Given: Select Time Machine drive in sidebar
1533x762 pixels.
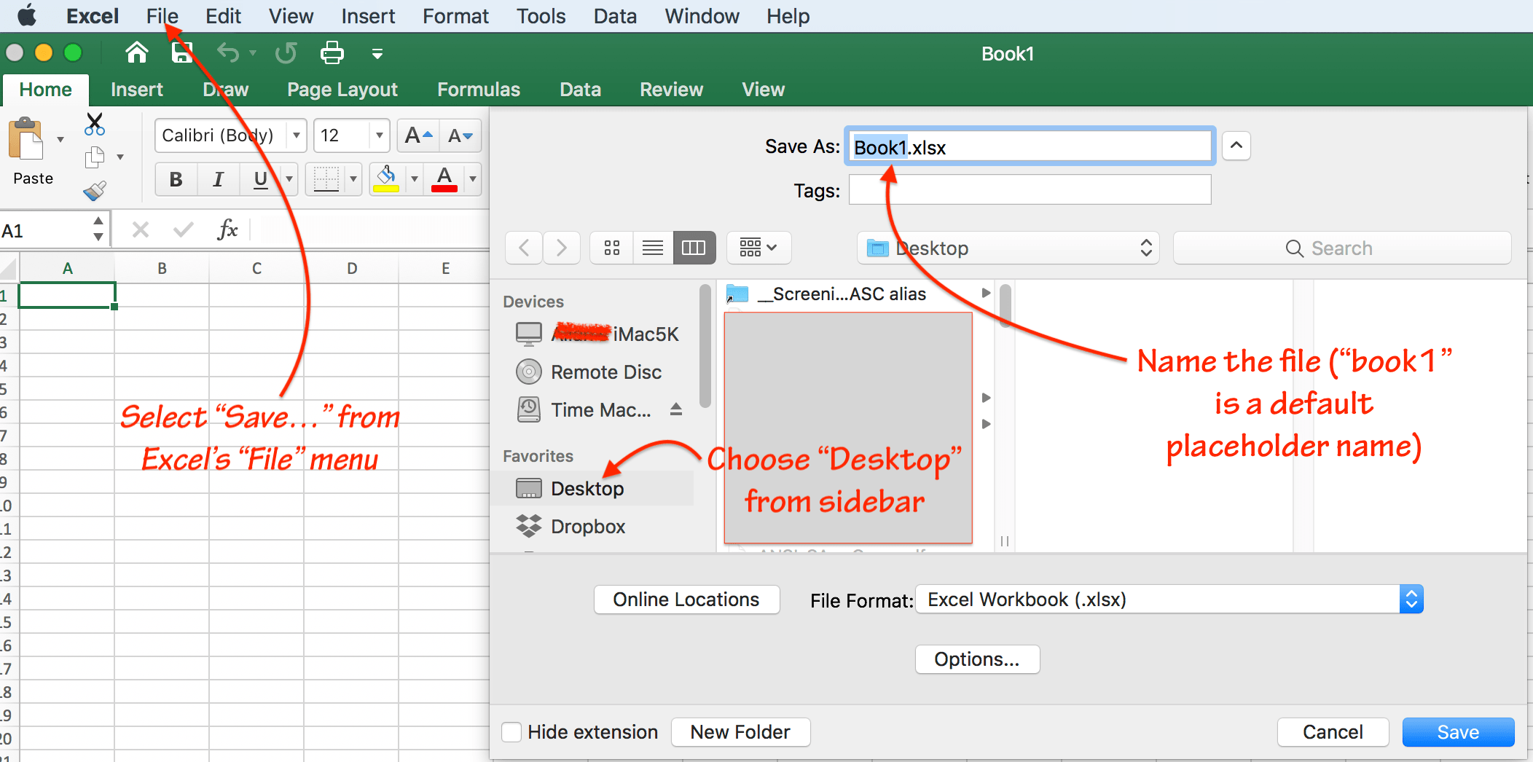Looking at the screenshot, I should 584,409.
